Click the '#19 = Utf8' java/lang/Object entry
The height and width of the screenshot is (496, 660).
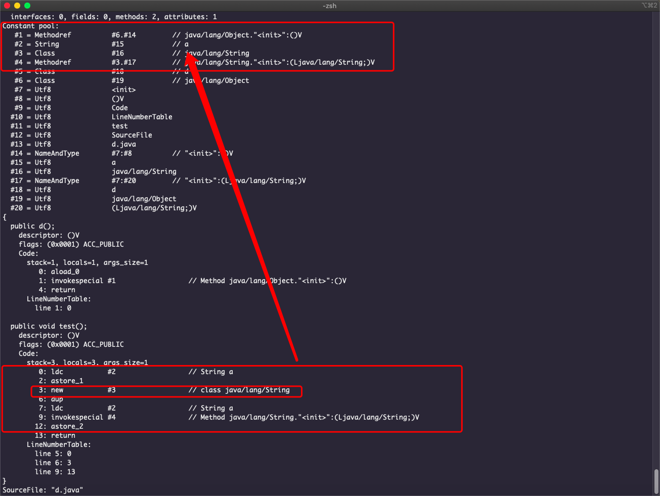tap(94, 199)
